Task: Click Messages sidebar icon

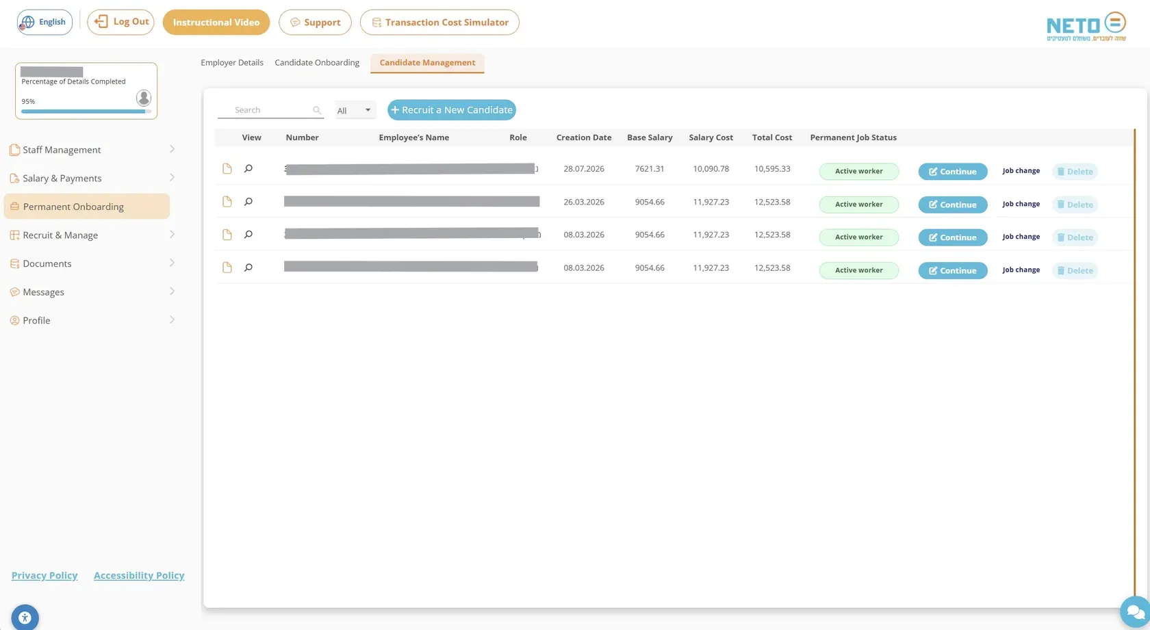Action: click(14, 292)
